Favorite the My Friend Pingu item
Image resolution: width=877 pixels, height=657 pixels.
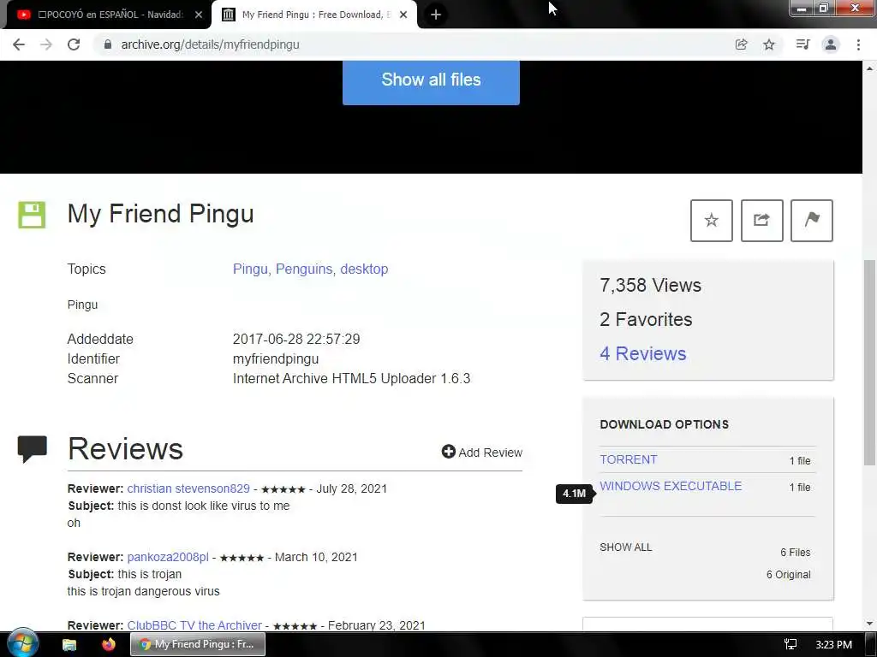coord(712,221)
